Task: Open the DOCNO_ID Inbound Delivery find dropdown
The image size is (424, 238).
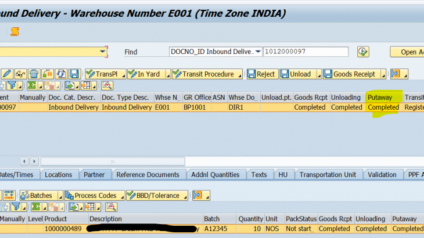Action: pyautogui.click(x=258, y=51)
